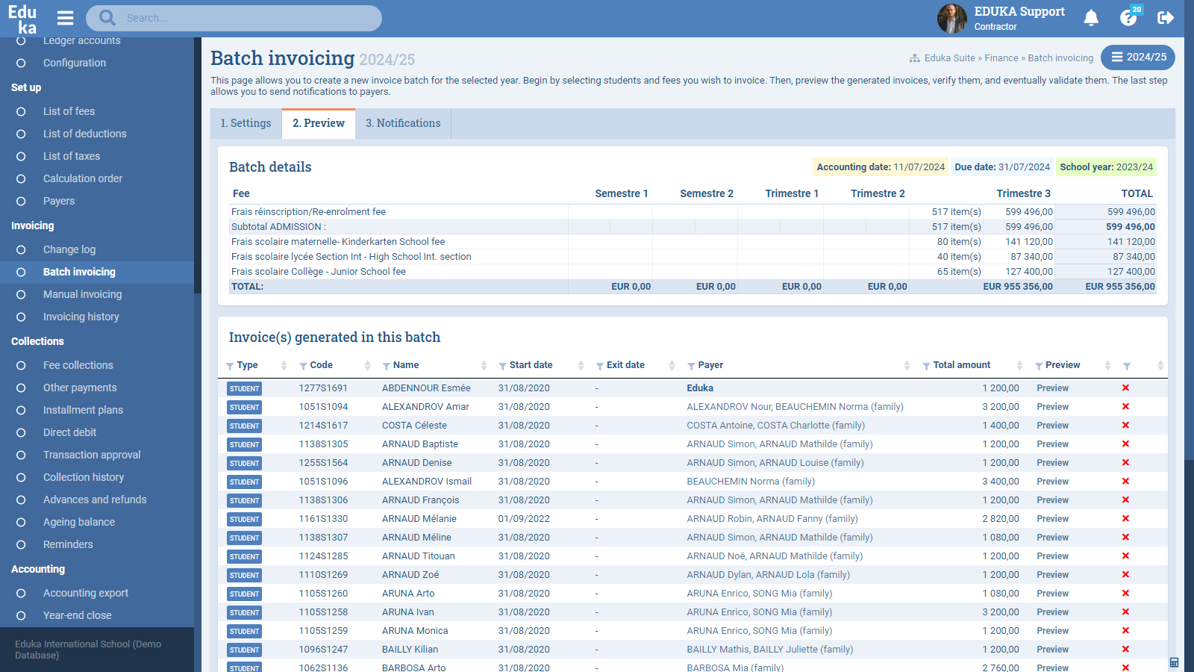Image resolution: width=1194 pixels, height=672 pixels.
Task: Remove the COSTA Céleste invoice
Action: click(1125, 426)
